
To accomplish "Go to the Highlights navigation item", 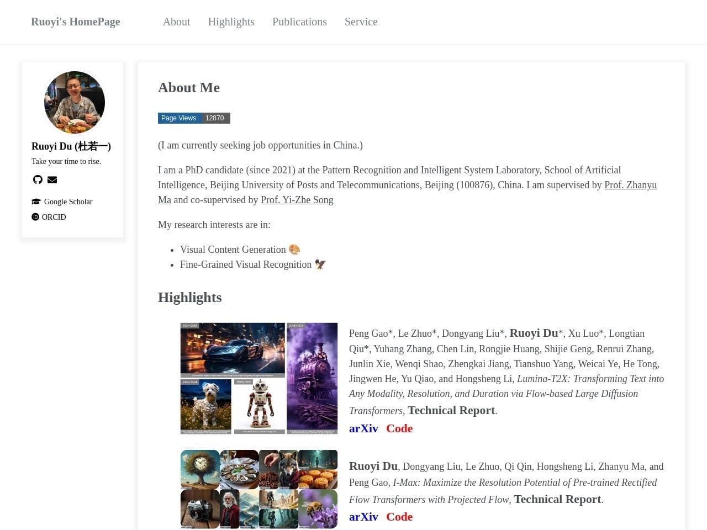I will click(x=231, y=22).
